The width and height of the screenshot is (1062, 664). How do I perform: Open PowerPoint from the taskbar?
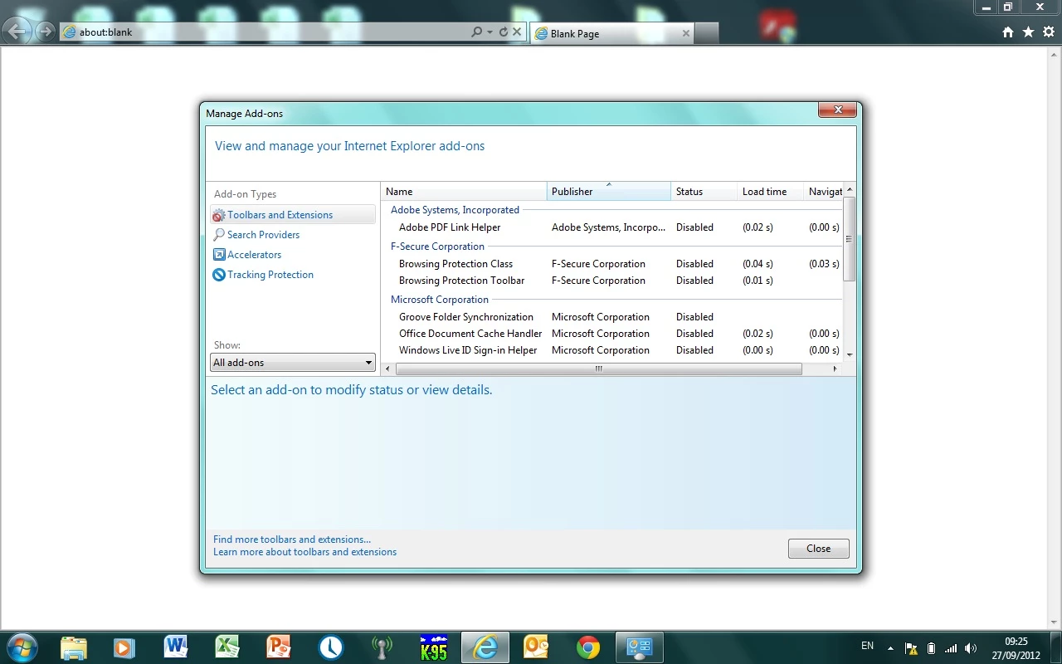click(279, 647)
